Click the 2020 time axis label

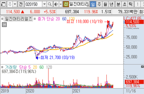[x=30, y=91]
